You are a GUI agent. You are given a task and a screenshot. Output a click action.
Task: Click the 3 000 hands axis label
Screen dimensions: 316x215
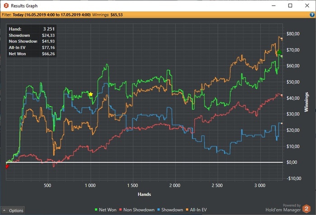(x=260, y=185)
